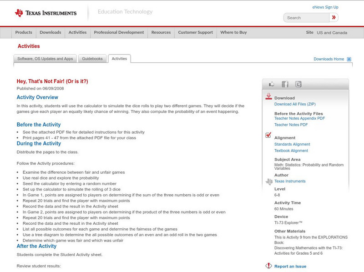Open the Products navigation menu
Viewport: 364px width, 272px height.
pyautogui.click(x=24, y=33)
